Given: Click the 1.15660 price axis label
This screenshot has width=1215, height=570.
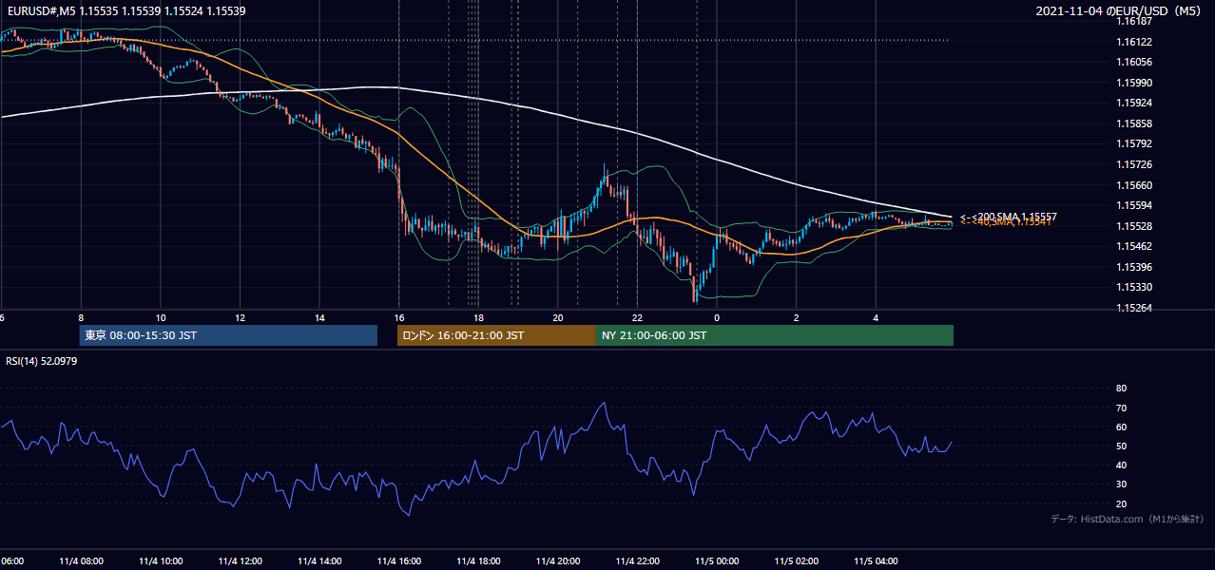Looking at the screenshot, I should pos(1134,185).
